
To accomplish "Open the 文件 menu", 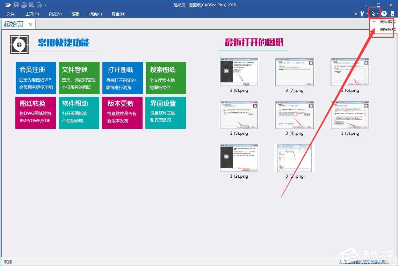I will (x=10, y=14).
